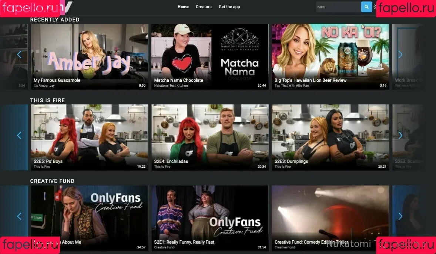This screenshot has height=254, width=436.
Task: Click next arrow in This Is Fire row
Action: 400,136
